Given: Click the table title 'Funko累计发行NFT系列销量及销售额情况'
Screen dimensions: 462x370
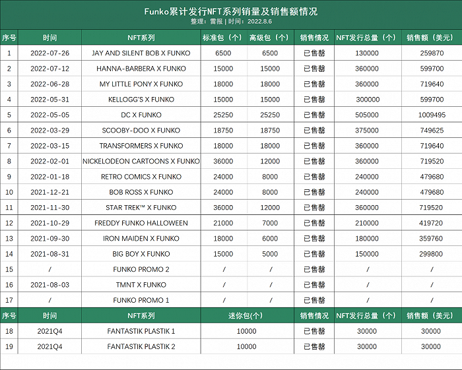Looking at the screenshot, I should 230,11.
